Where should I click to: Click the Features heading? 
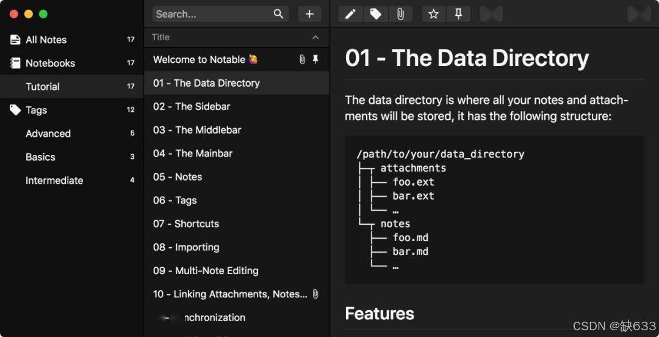tap(380, 313)
